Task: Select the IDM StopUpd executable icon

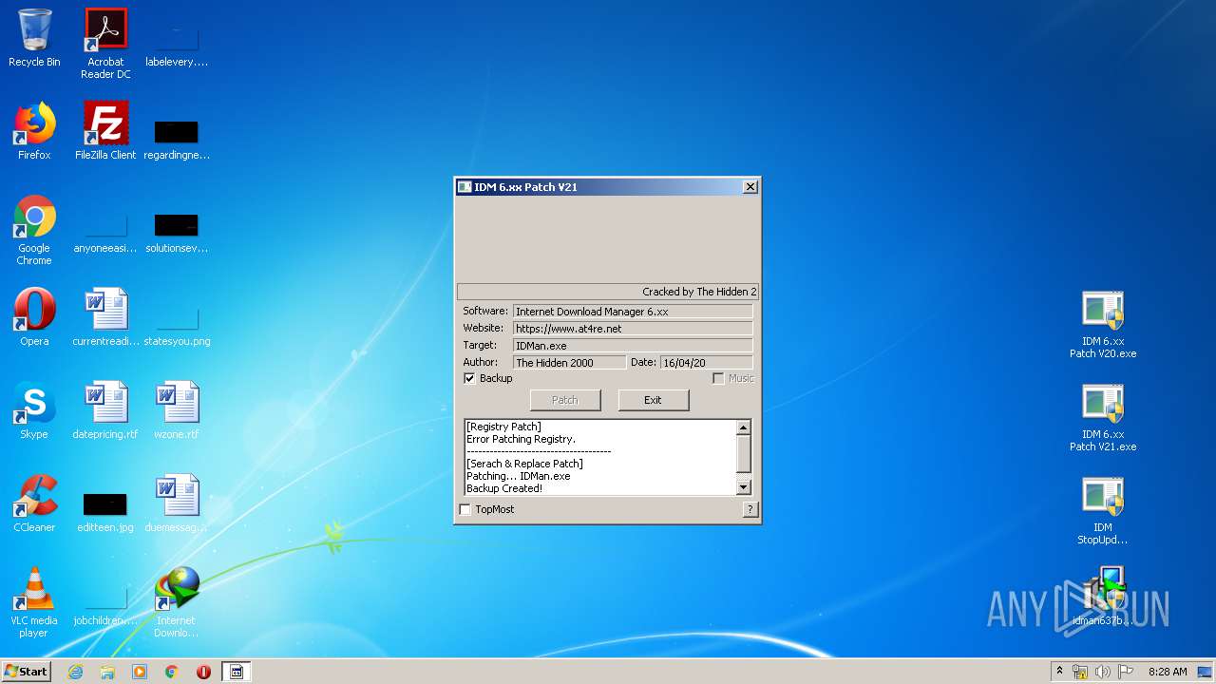Action: 1103,510
